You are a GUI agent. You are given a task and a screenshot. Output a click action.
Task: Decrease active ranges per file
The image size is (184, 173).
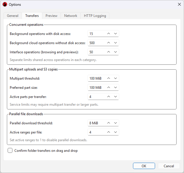tap(116, 132)
